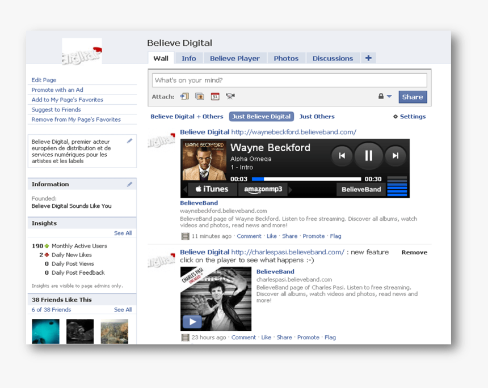Open BelieveBand title under Wayne Beckford player
Image resolution: width=488 pixels, height=388 pixels.
pos(199,203)
